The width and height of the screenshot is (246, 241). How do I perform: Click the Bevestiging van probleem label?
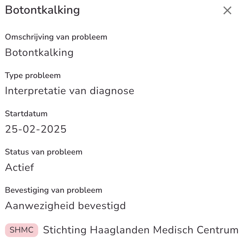click(53, 190)
